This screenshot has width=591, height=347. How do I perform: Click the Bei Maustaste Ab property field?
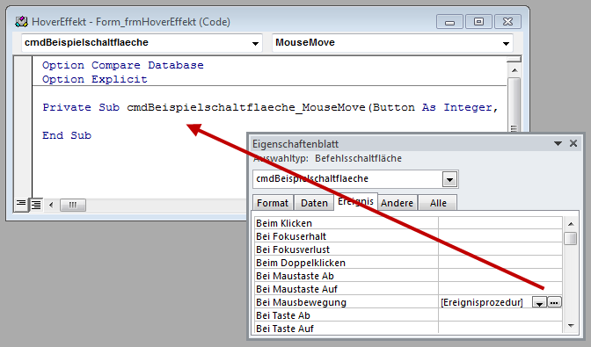tap(500, 276)
